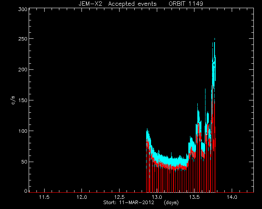Click the tallest cyan peak near 250 c/s
Viewport: 262px width, 209px height.
point(215,40)
